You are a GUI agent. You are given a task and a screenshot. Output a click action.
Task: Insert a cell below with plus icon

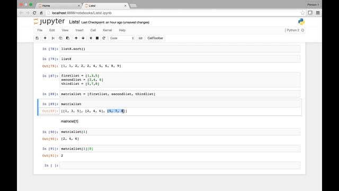[45, 38]
